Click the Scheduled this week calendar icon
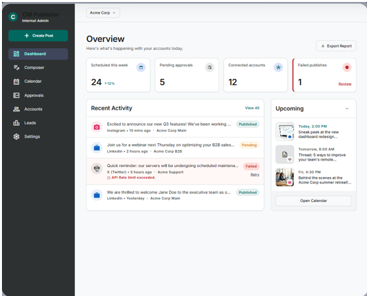This screenshot has height=296, width=367. 141,67
